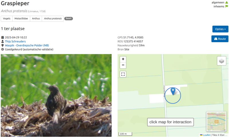Select the Motacillidae breadcrumb
Image resolution: width=229 pixels, height=138 pixels.
(x=21, y=19)
